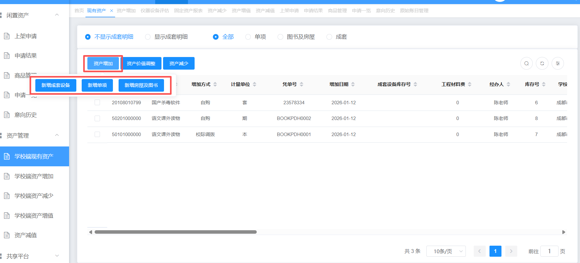Open the column settings filter icon
580x263 pixels.
(558, 63)
